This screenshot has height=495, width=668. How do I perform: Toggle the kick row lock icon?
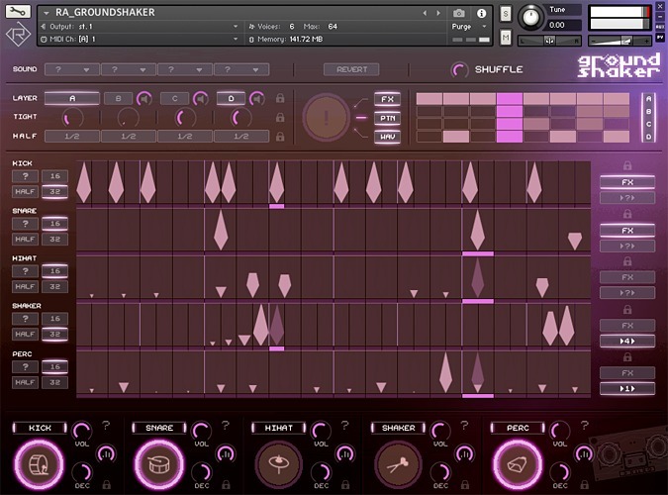coord(626,166)
